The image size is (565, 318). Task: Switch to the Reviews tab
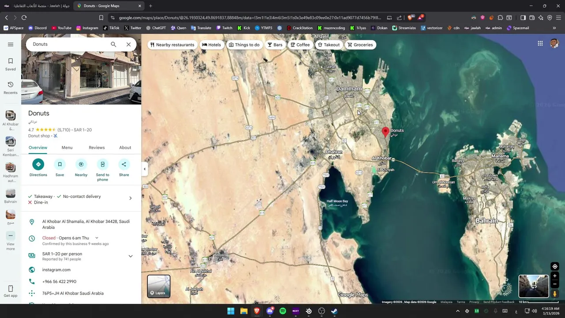(x=97, y=148)
